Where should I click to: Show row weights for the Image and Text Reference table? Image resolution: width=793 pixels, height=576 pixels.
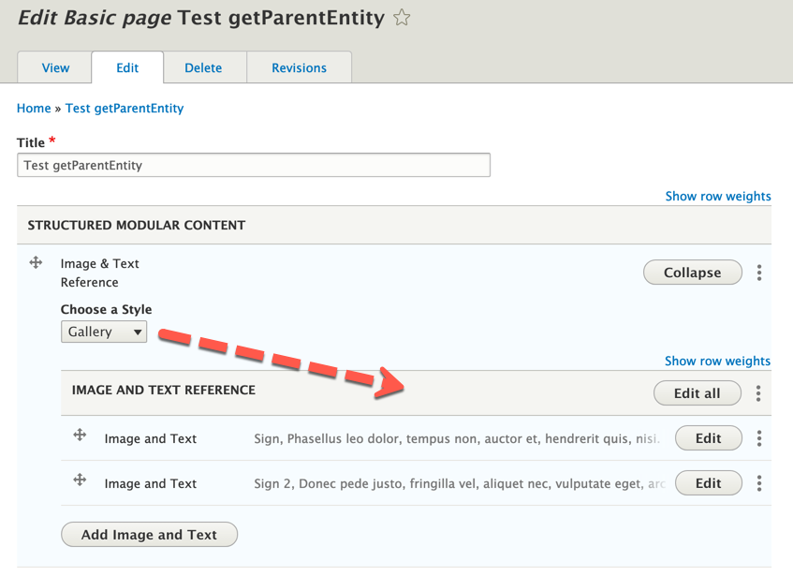(x=717, y=362)
